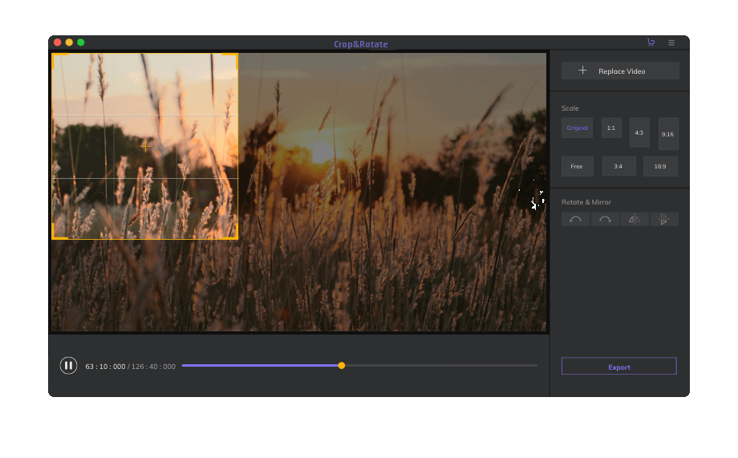Viewport: 738px width, 458px height.
Task: Enable Free crop scaling
Action: tap(577, 166)
